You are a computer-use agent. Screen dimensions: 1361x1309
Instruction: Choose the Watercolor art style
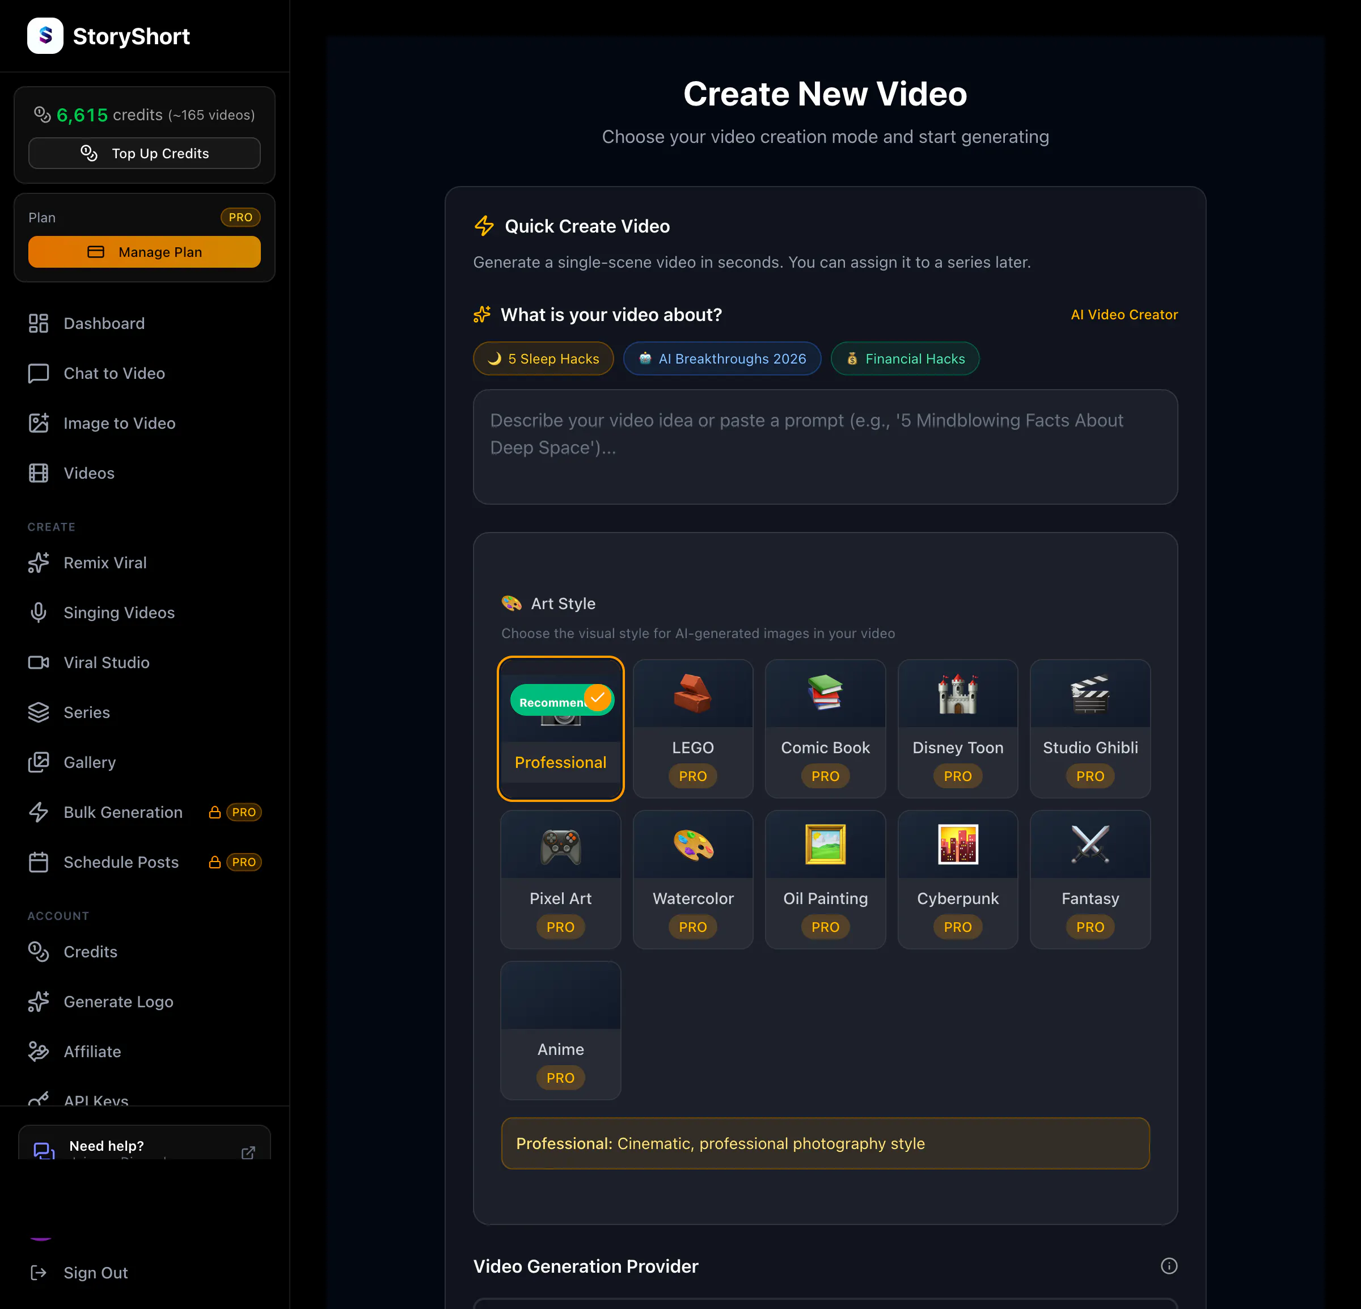coord(693,880)
